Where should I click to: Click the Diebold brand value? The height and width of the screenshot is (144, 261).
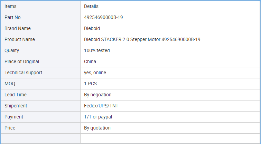[x=92, y=28]
